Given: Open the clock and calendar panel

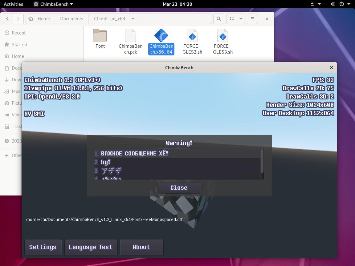Looking at the screenshot, I should (x=177, y=4).
